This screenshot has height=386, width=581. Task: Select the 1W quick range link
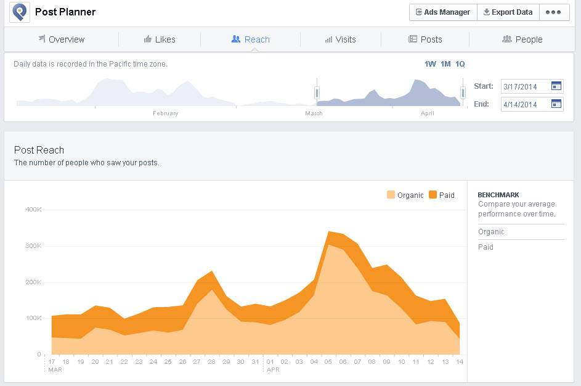pos(431,64)
